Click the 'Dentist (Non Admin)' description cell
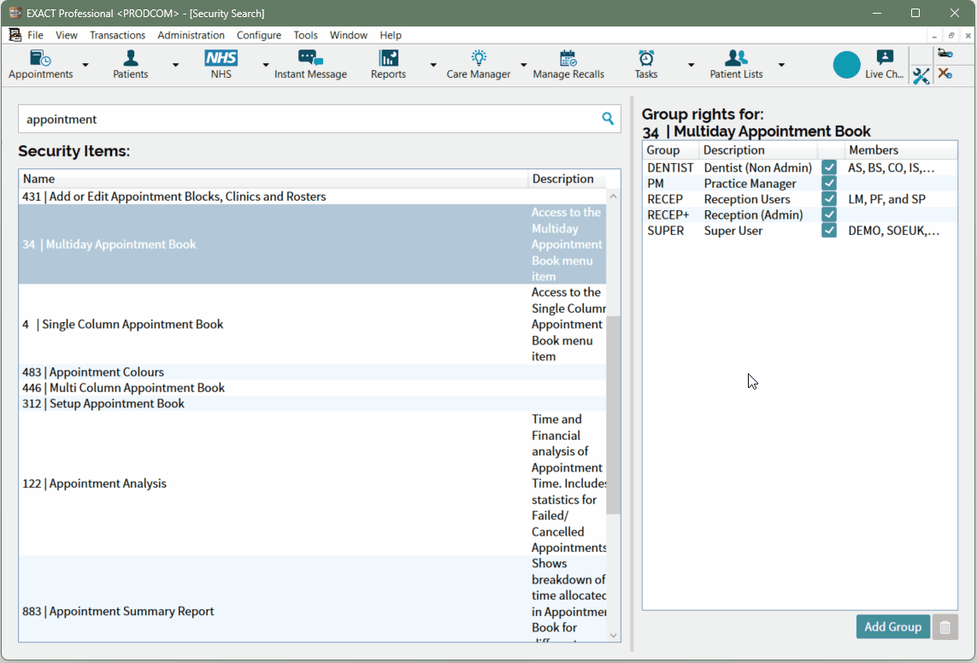 click(x=757, y=167)
